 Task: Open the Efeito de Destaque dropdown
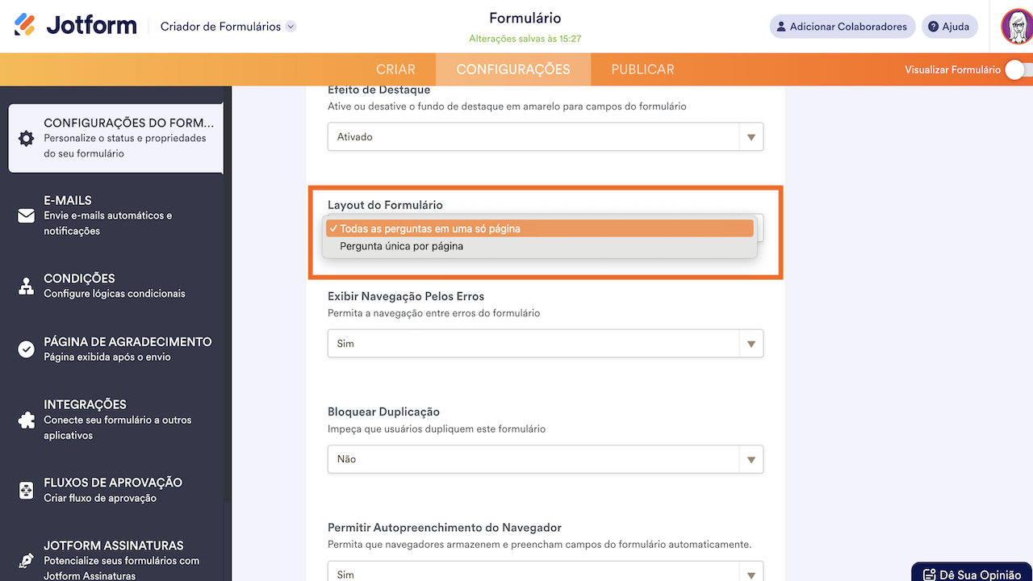[545, 137]
